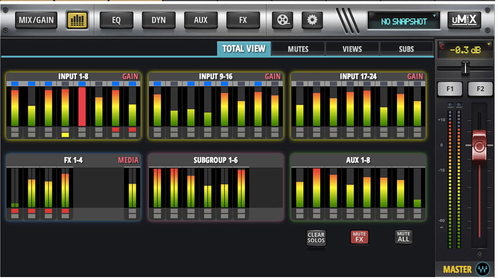Screen dimensions: 498x279
Task: Switch INPUT 9-16 to GAIN view
Action: pyautogui.click(x=273, y=77)
